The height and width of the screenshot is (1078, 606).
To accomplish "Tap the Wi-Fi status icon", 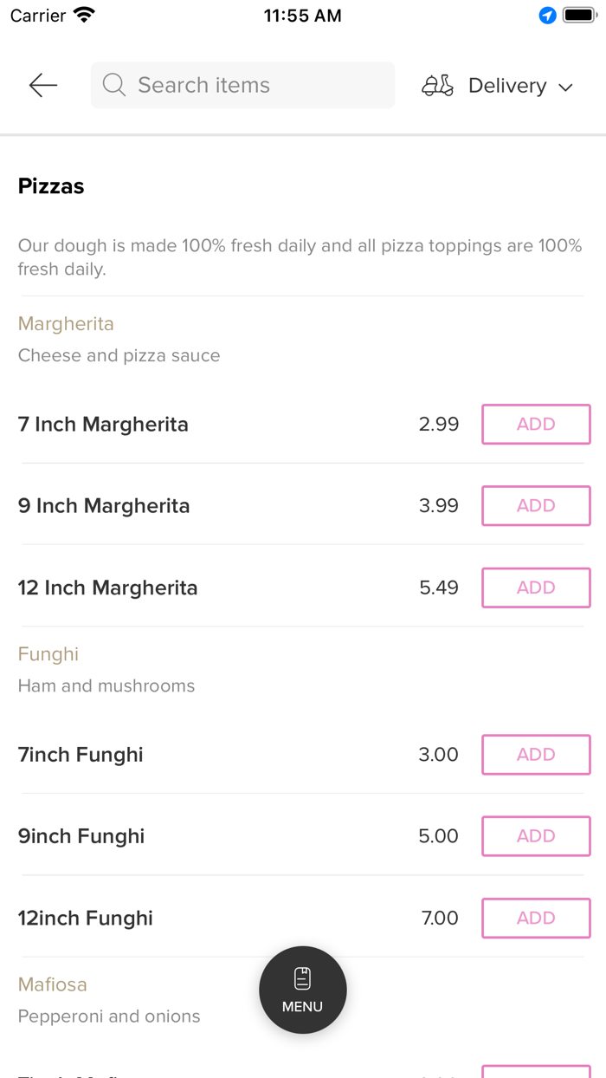I will pos(85,16).
